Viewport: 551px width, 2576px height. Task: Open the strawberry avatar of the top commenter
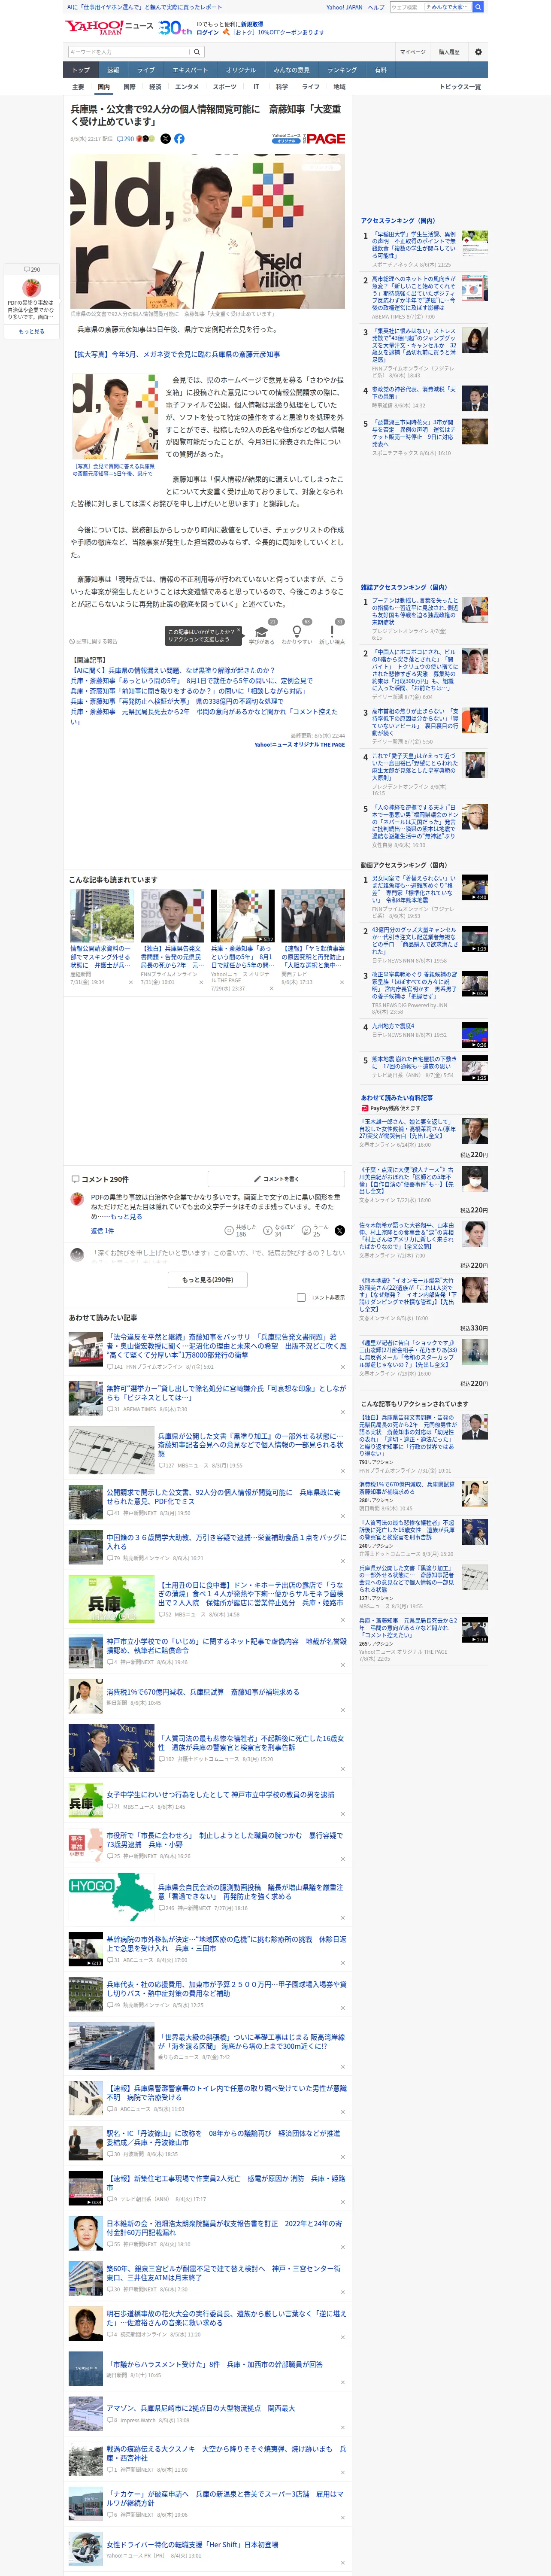[77, 1199]
